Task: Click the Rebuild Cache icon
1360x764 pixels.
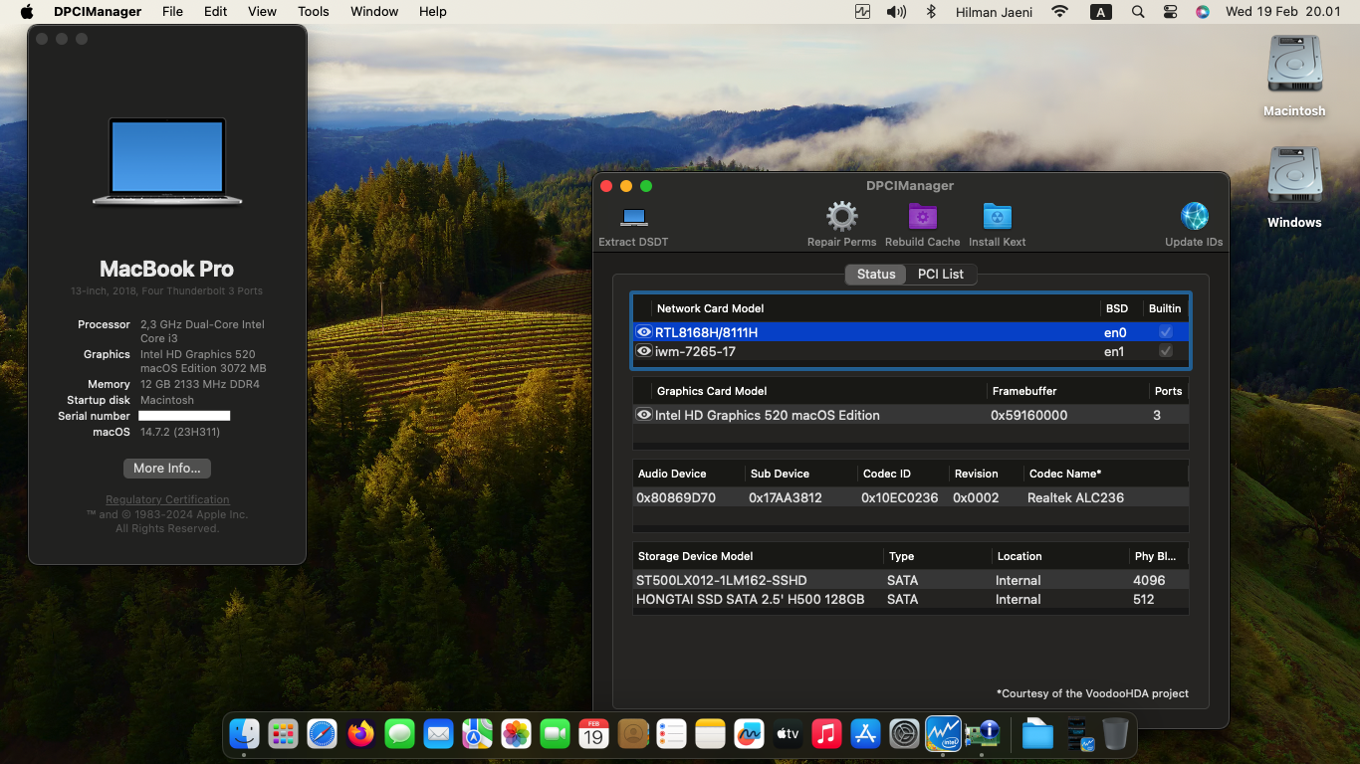Action: coord(923,217)
